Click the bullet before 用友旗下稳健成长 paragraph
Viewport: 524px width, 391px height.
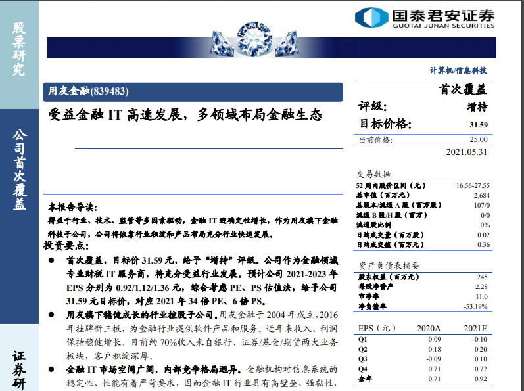coord(51,316)
